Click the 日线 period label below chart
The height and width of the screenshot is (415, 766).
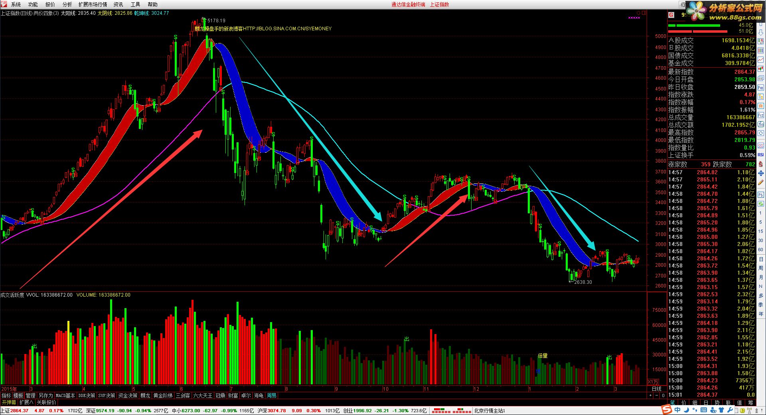pos(656,389)
